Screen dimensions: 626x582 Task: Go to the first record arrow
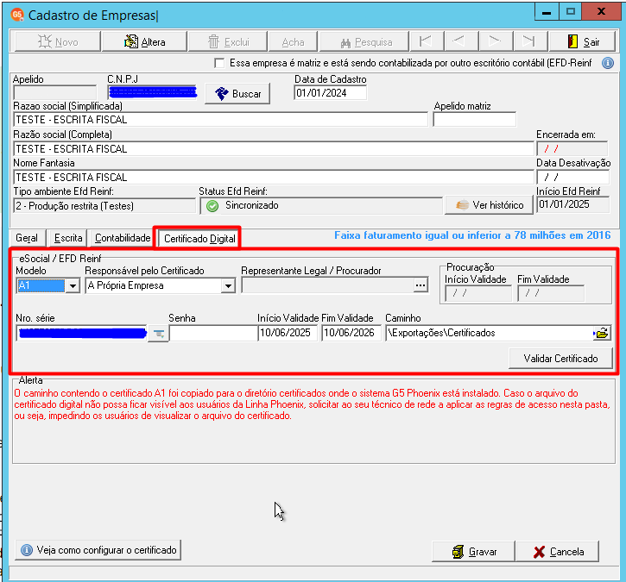coord(426,41)
